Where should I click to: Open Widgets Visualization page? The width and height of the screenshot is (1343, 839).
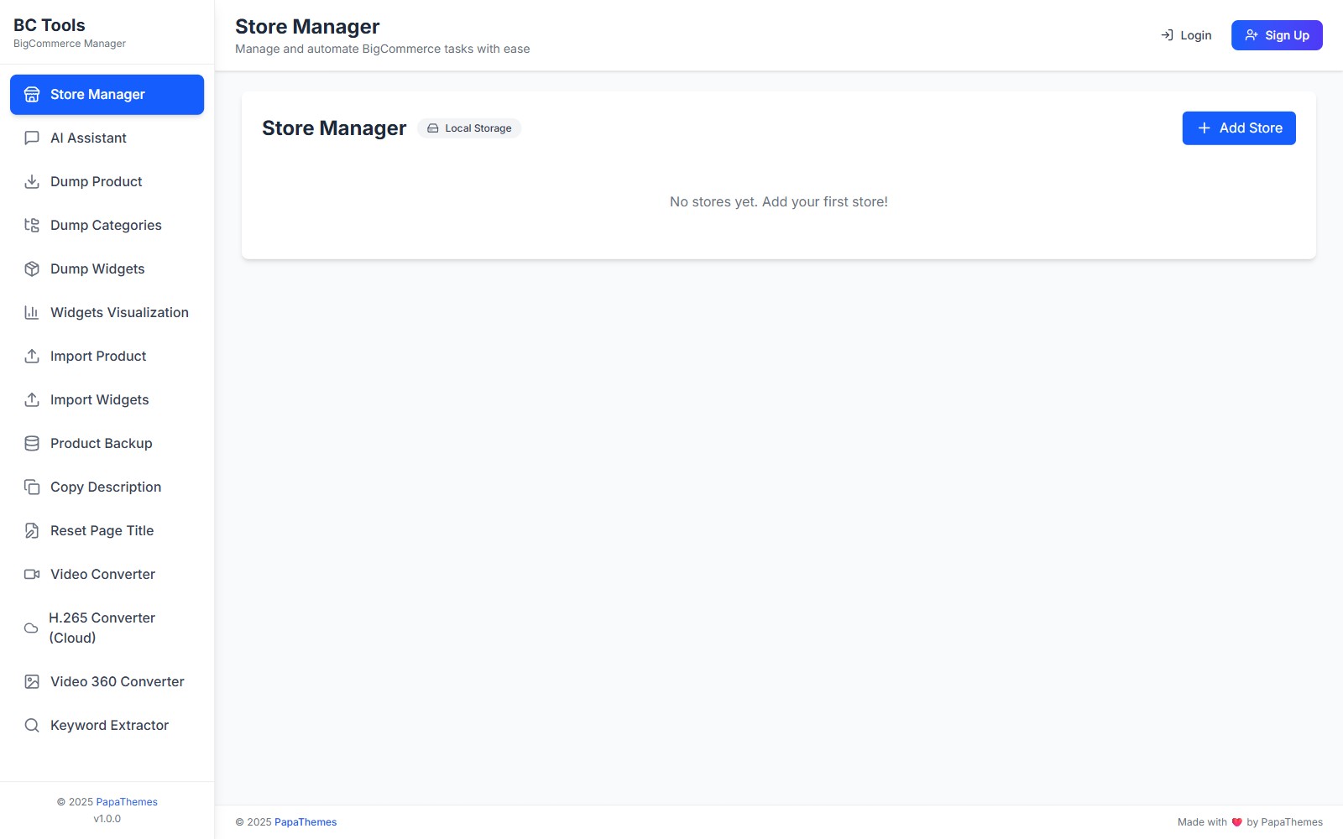(107, 313)
